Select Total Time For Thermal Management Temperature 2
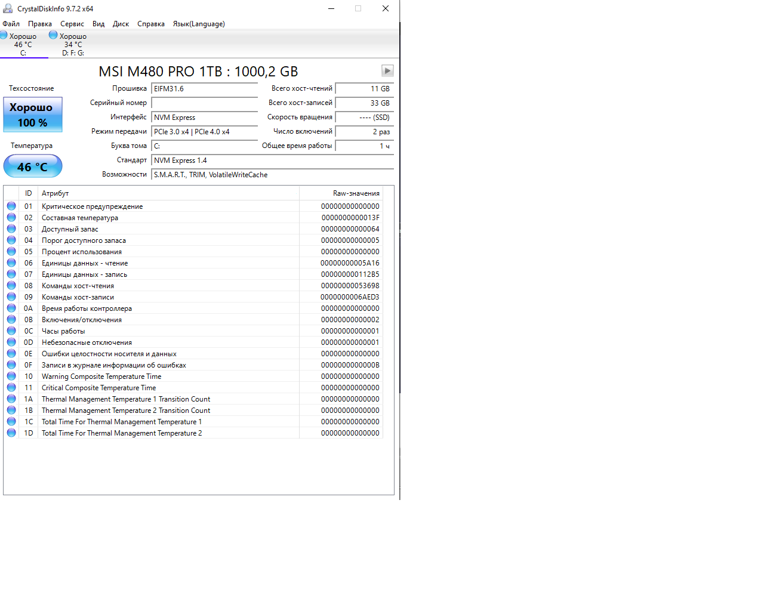The image size is (764, 611). click(x=122, y=433)
